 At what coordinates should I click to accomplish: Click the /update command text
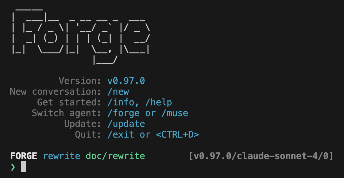[126, 124]
